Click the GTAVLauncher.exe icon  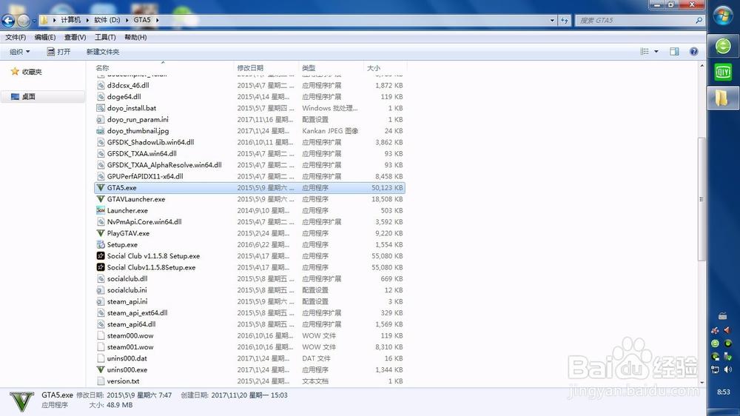click(x=101, y=199)
